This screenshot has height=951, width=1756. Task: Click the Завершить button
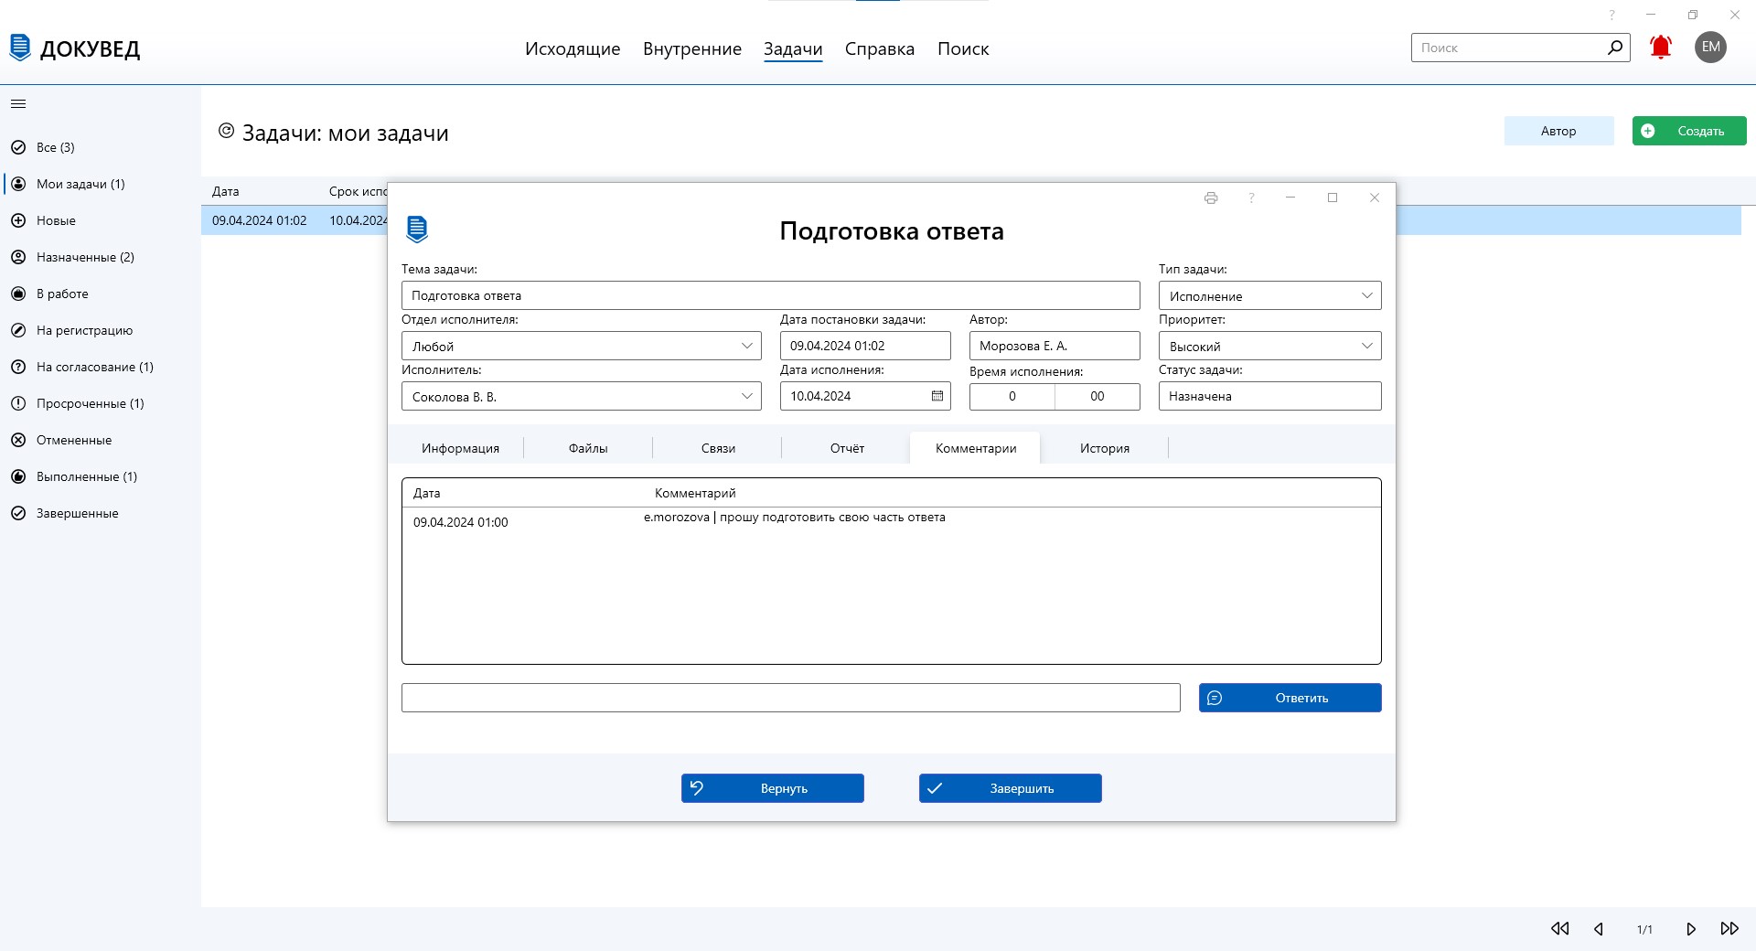(1010, 788)
